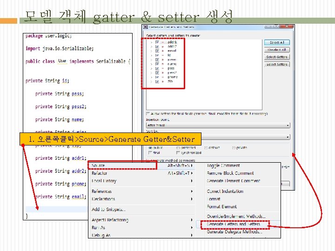Select the private access modifier radio

click(234, 147)
